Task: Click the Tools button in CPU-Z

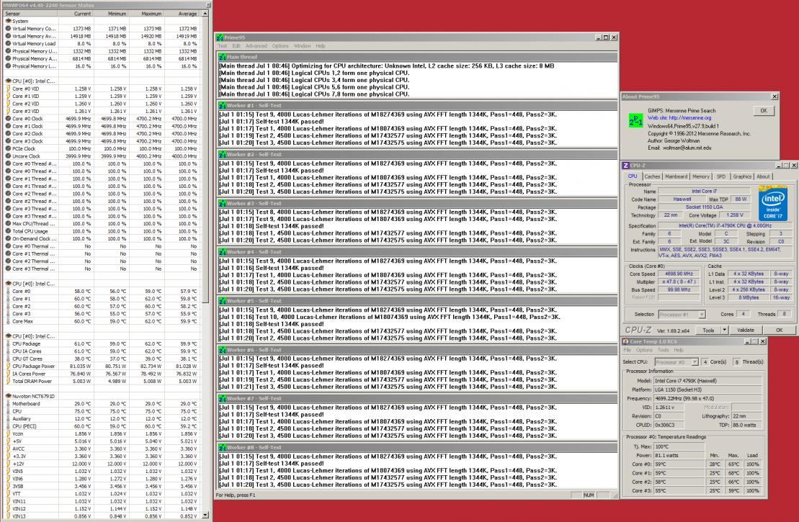Action: tap(708, 330)
